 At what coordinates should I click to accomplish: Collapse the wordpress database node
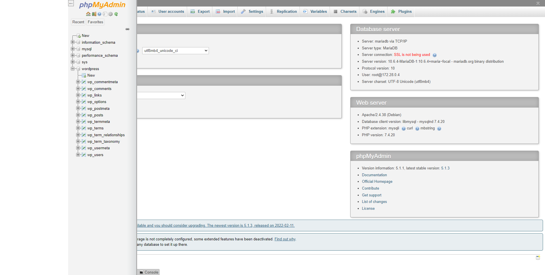pos(73,68)
